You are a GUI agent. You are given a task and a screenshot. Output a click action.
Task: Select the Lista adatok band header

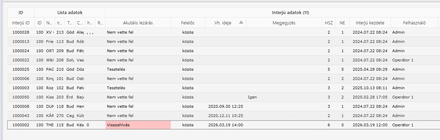pyautogui.click(x=70, y=13)
